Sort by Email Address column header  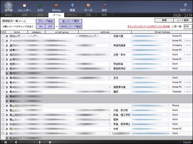[162, 32]
